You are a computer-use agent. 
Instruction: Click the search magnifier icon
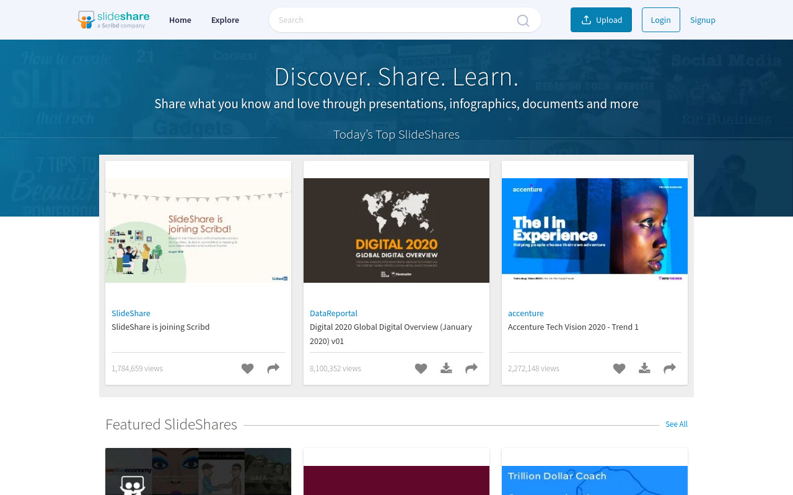tap(523, 20)
